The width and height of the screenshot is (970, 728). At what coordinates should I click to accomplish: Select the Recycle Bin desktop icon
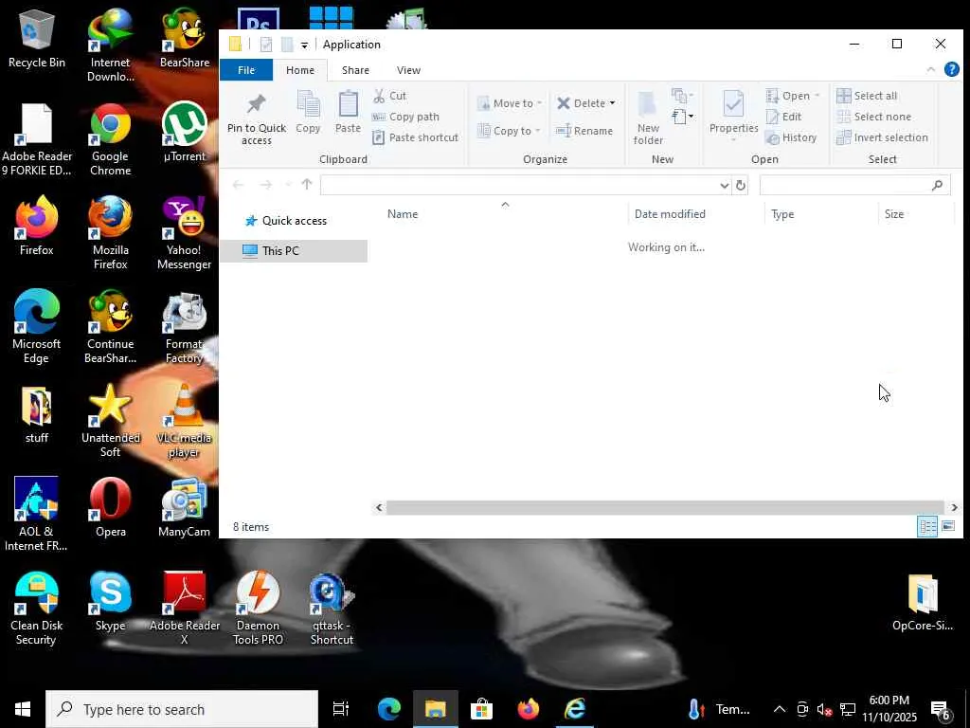click(37, 39)
